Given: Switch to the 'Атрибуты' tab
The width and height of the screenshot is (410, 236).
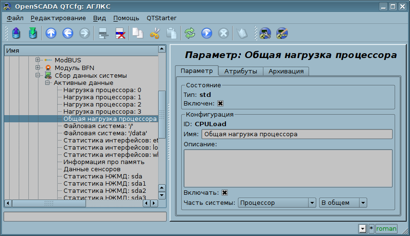Looking at the screenshot, I should pyautogui.click(x=240, y=71).
